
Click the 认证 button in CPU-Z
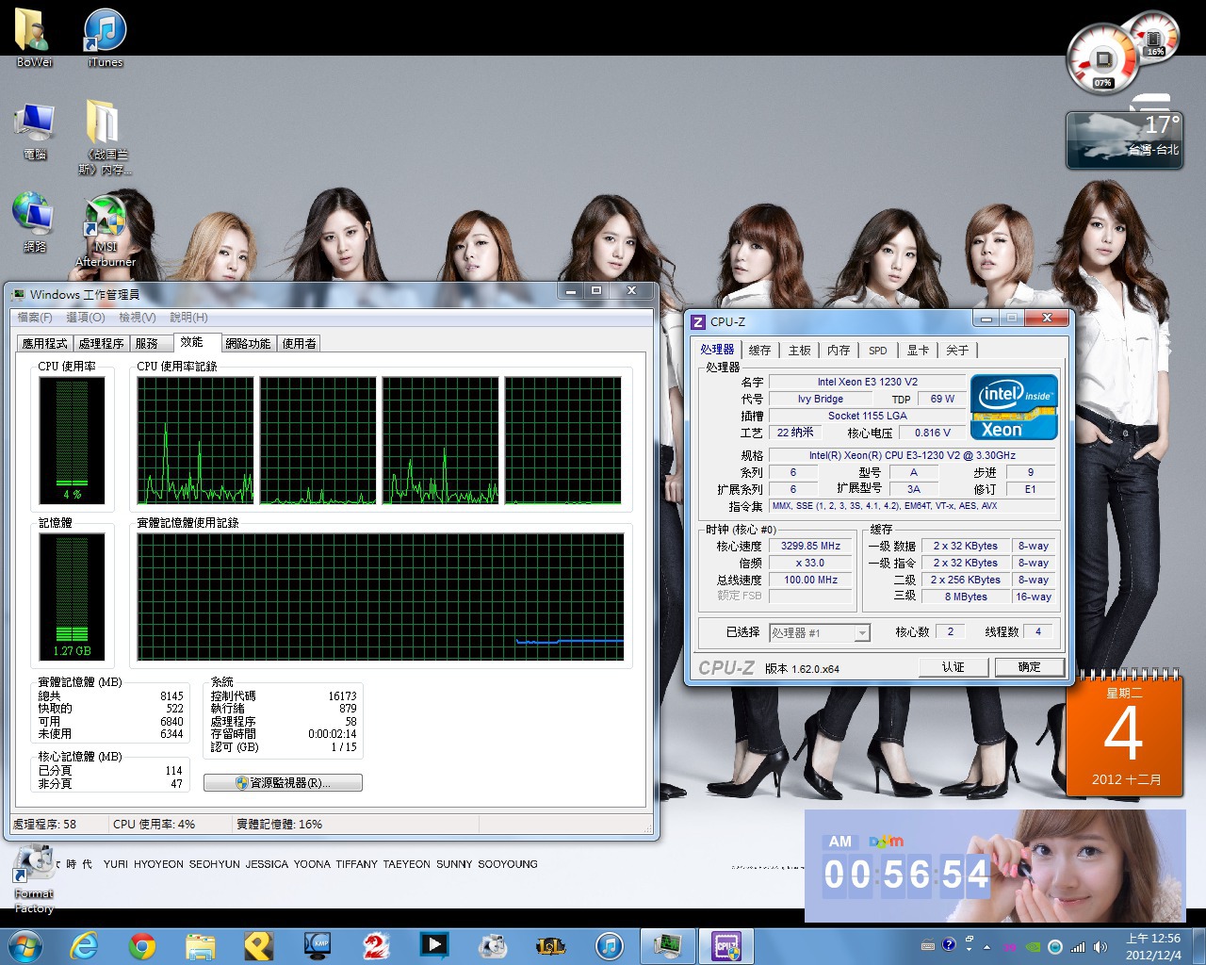953,667
